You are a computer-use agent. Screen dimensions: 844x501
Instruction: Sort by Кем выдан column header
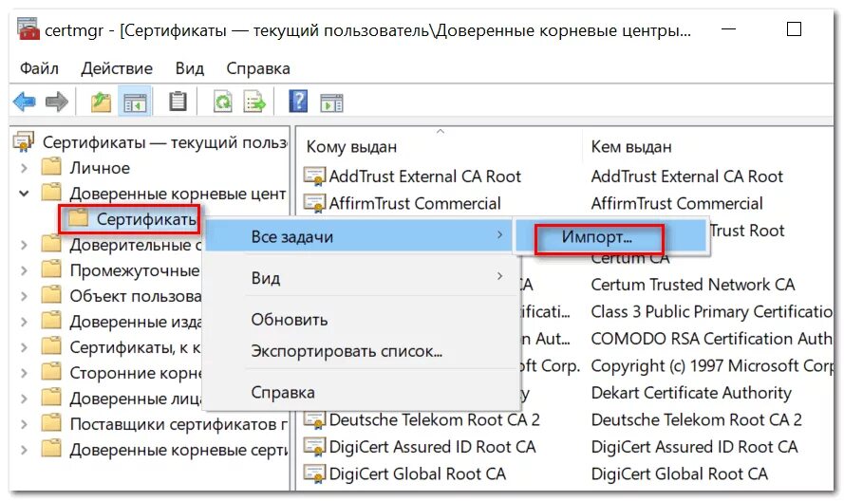(x=708, y=146)
